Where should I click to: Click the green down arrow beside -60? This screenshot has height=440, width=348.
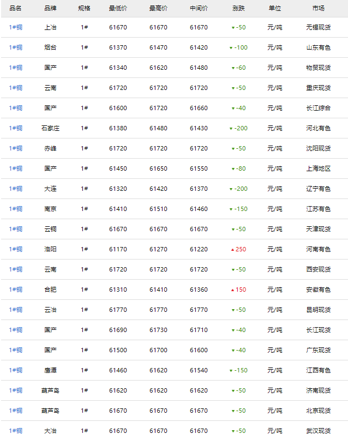click(233, 68)
